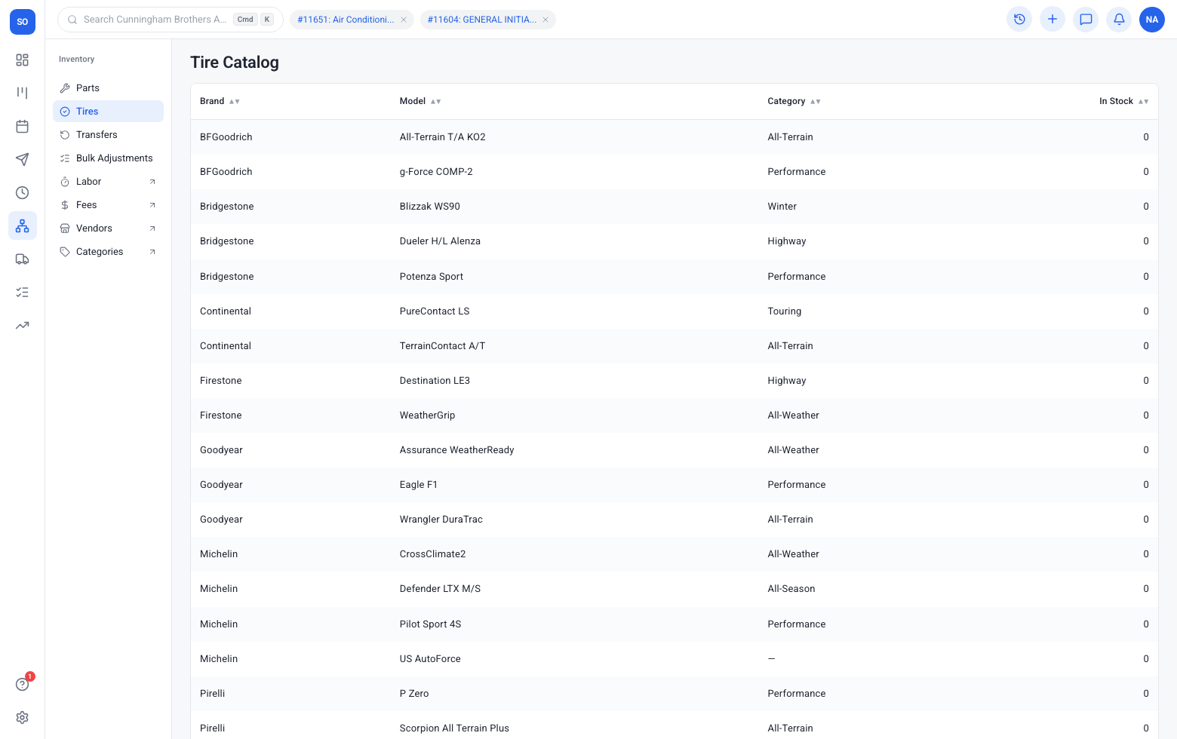Select the Wrangler DuraTrac row
Viewport: 1177px width, 739px height.
pos(674,519)
